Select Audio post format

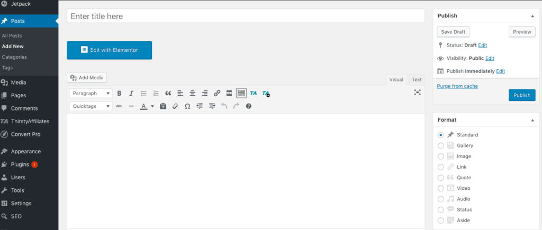[441, 199]
